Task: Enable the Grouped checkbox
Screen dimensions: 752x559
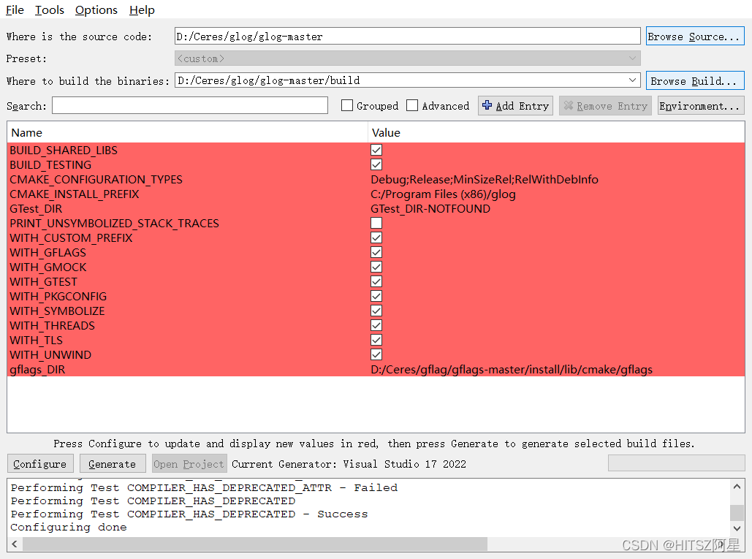Action: 346,105
